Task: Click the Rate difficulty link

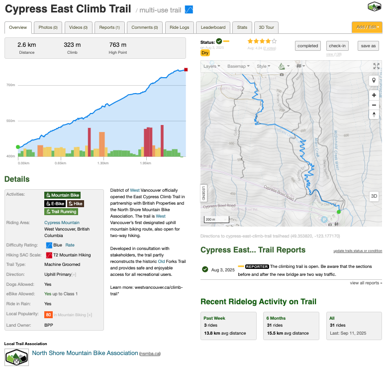Action: pyautogui.click(x=70, y=245)
